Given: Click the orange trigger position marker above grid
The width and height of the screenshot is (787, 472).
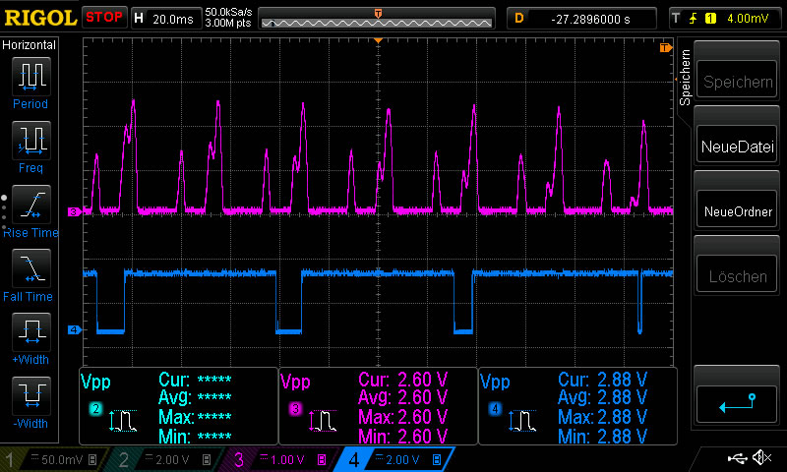Looking at the screenshot, I should click(379, 40).
